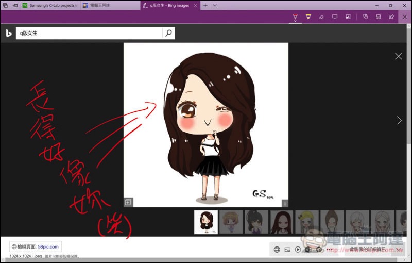Go to Bing home logo
Screen dimensions: 412x263
coord(8,34)
